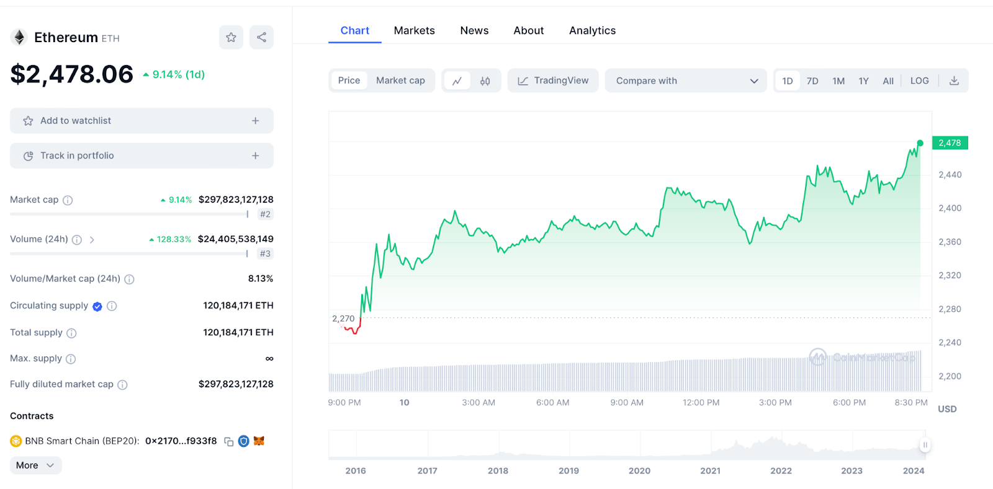Click the market cap rank progress bar
Viewport: 993px width, 489px height.
tap(129, 214)
